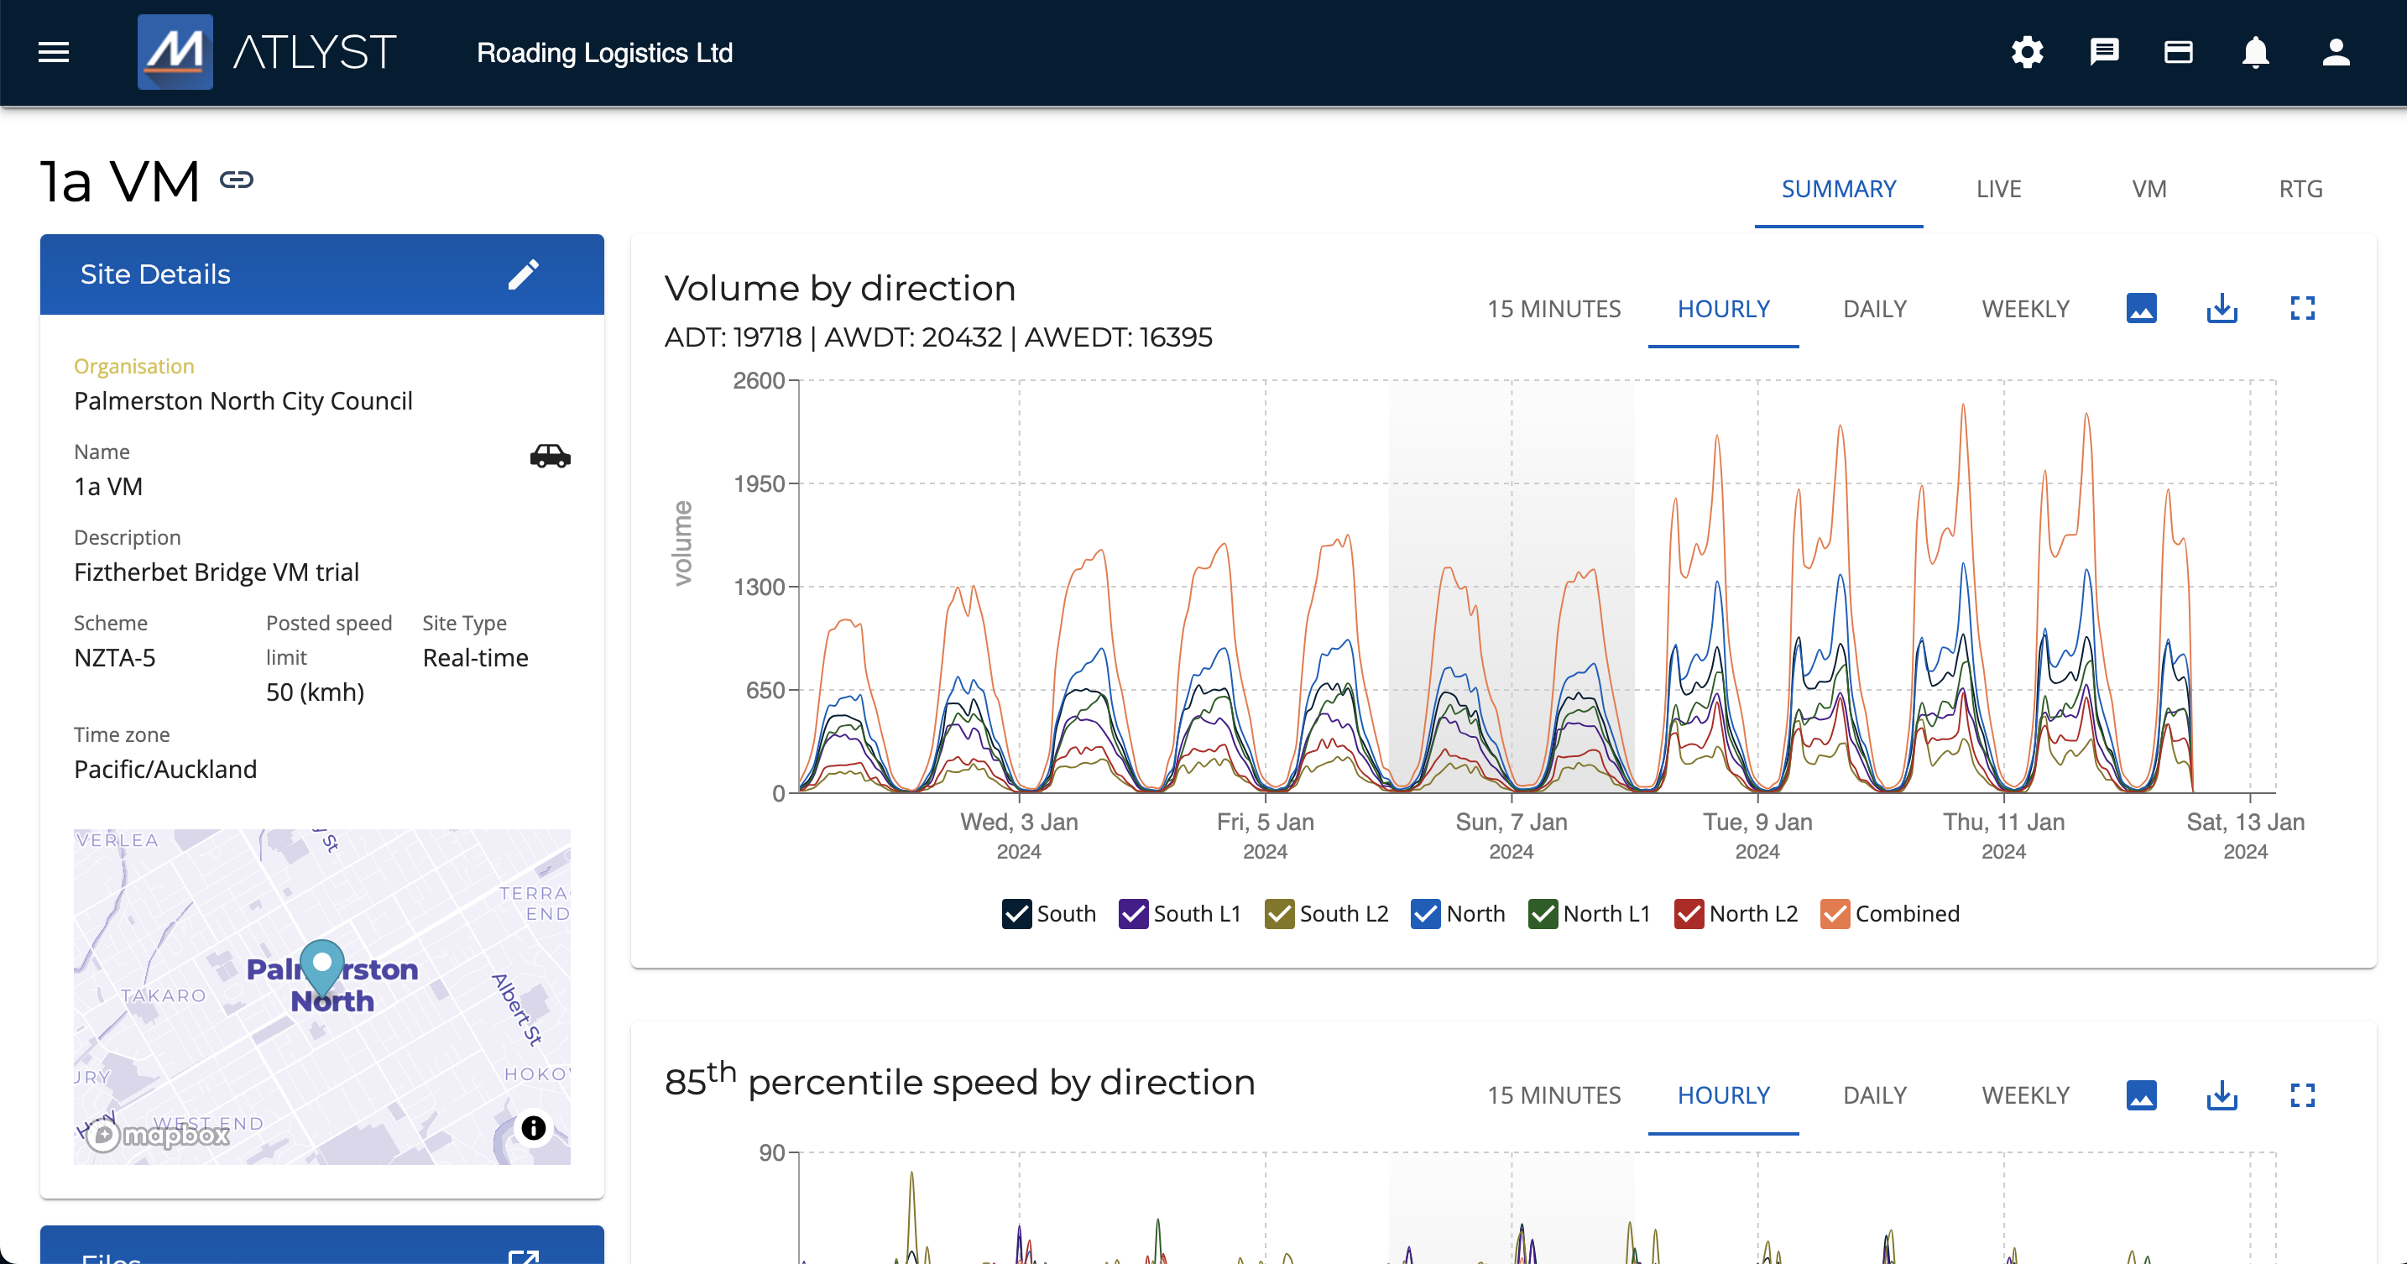Open the messages chat icon
This screenshot has height=1264, width=2407.
click(x=2103, y=52)
